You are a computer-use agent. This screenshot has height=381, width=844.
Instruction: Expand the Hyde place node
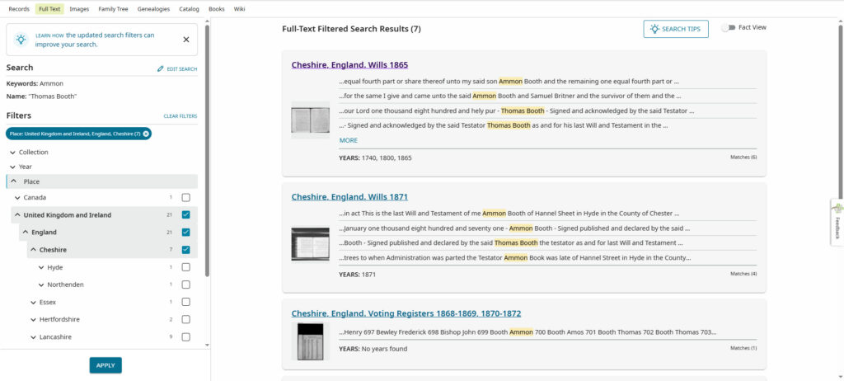41,267
